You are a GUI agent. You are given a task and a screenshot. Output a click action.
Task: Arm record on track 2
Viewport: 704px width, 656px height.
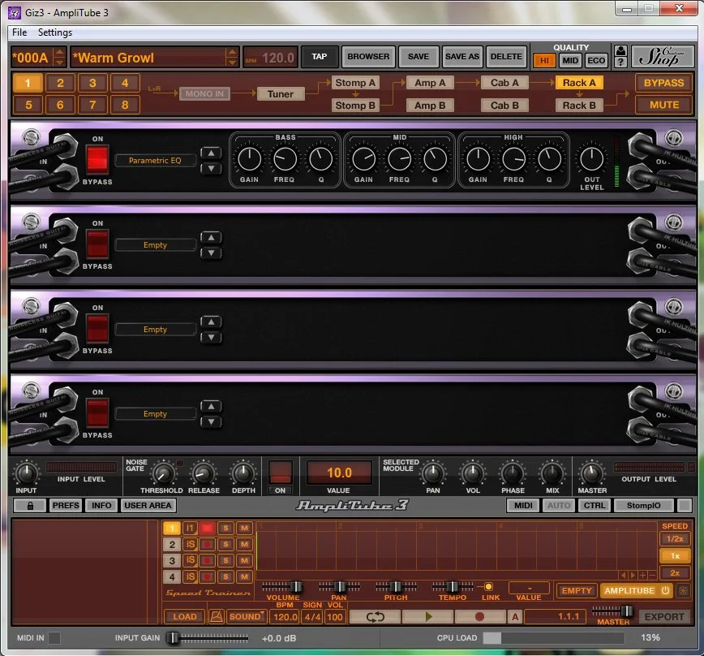tap(207, 544)
